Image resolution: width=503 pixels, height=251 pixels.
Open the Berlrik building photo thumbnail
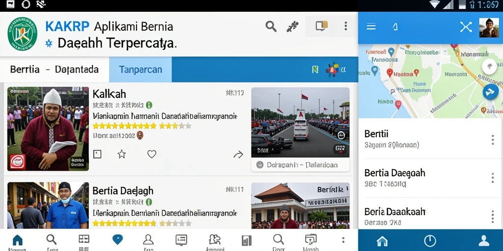(x=300, y=205)
